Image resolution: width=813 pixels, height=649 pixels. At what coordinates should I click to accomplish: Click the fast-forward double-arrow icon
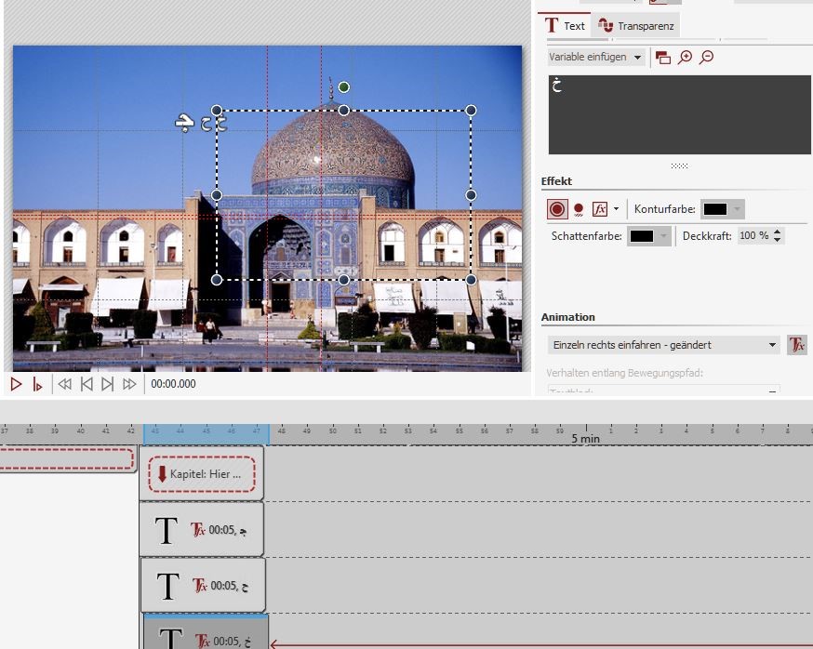click(129, 384)
